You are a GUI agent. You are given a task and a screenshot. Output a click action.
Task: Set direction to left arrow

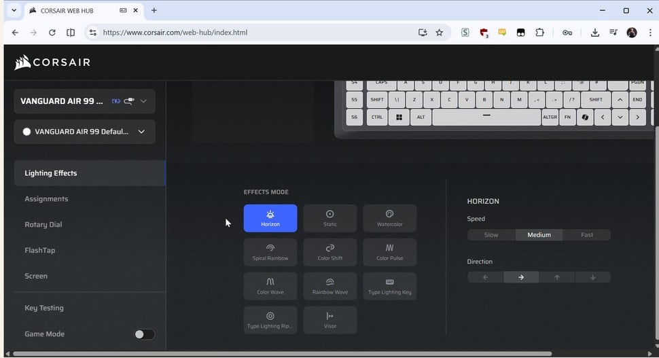pyautogui.click(x=485, y=277)
